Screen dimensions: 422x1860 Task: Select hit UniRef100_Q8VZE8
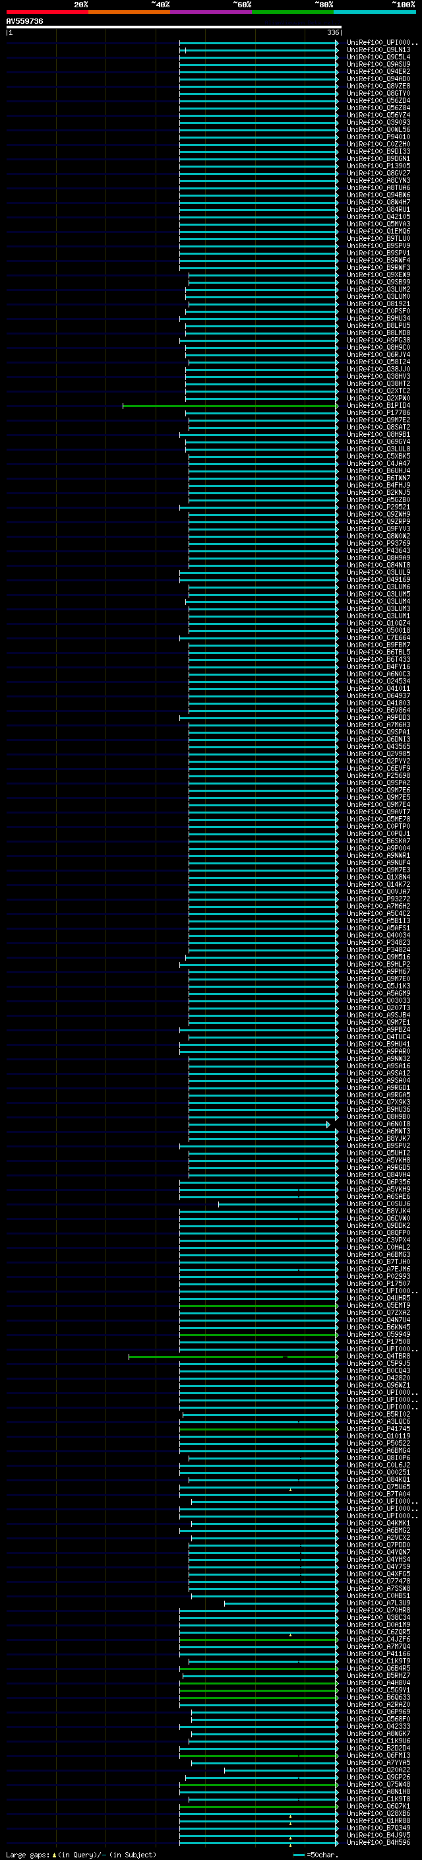pos(378,86)
